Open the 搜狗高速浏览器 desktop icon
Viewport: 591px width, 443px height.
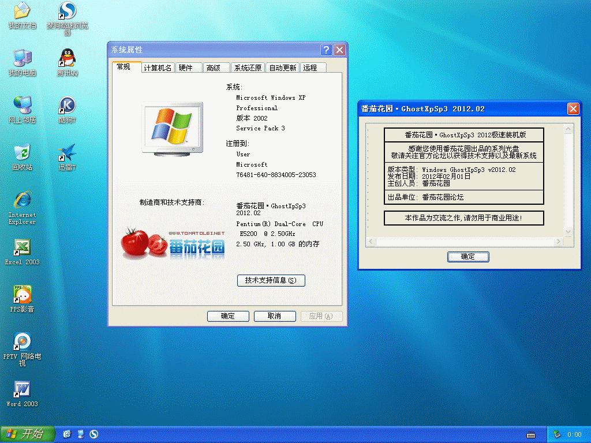(x=68, y=11)
